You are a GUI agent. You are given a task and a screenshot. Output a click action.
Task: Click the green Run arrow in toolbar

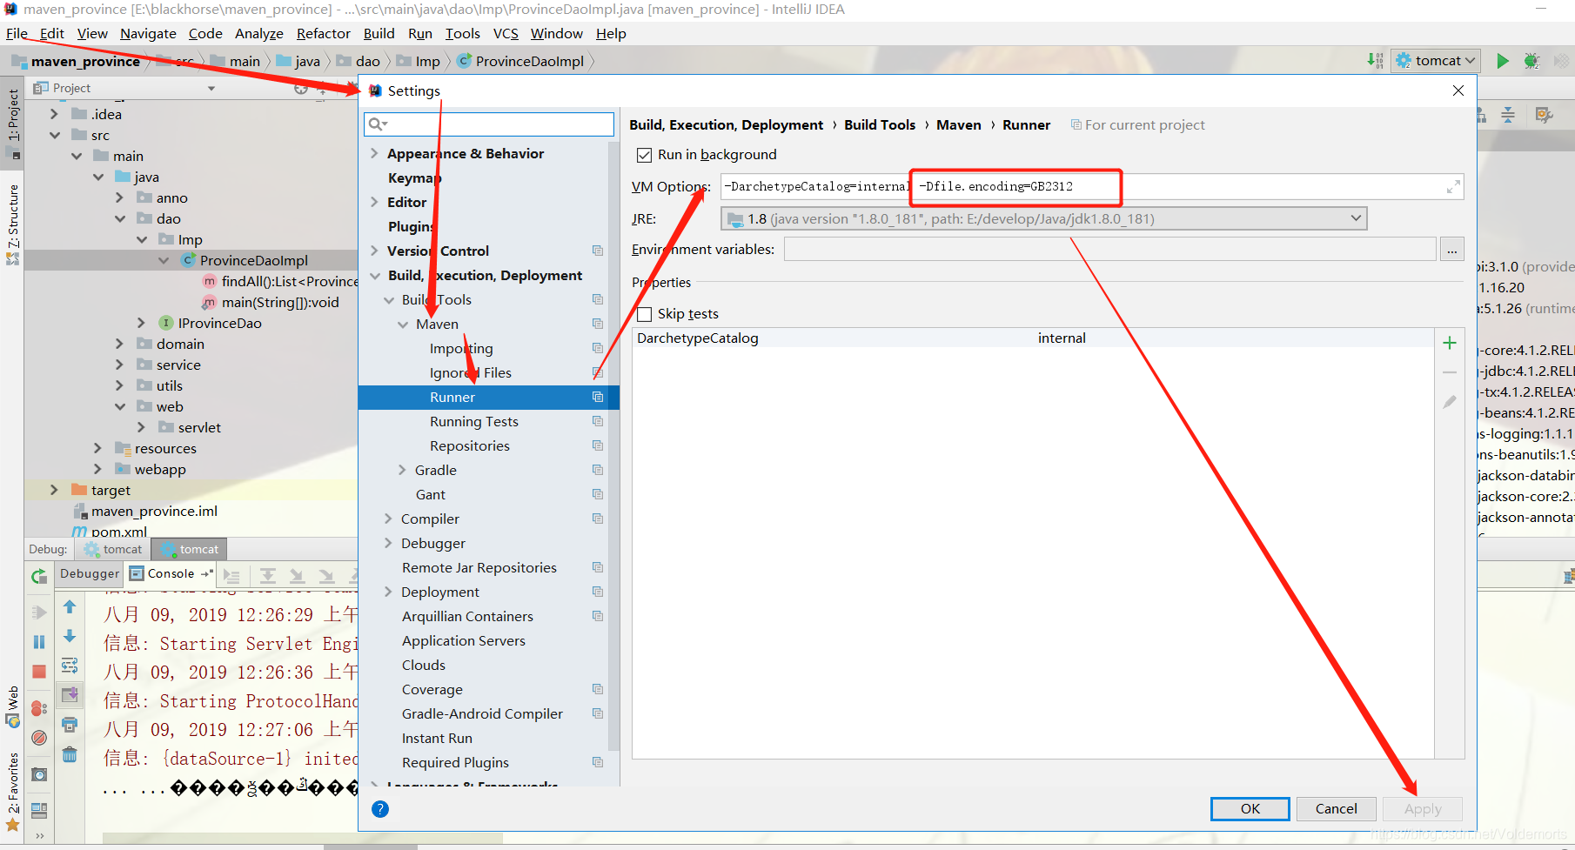coord(1503,61)
